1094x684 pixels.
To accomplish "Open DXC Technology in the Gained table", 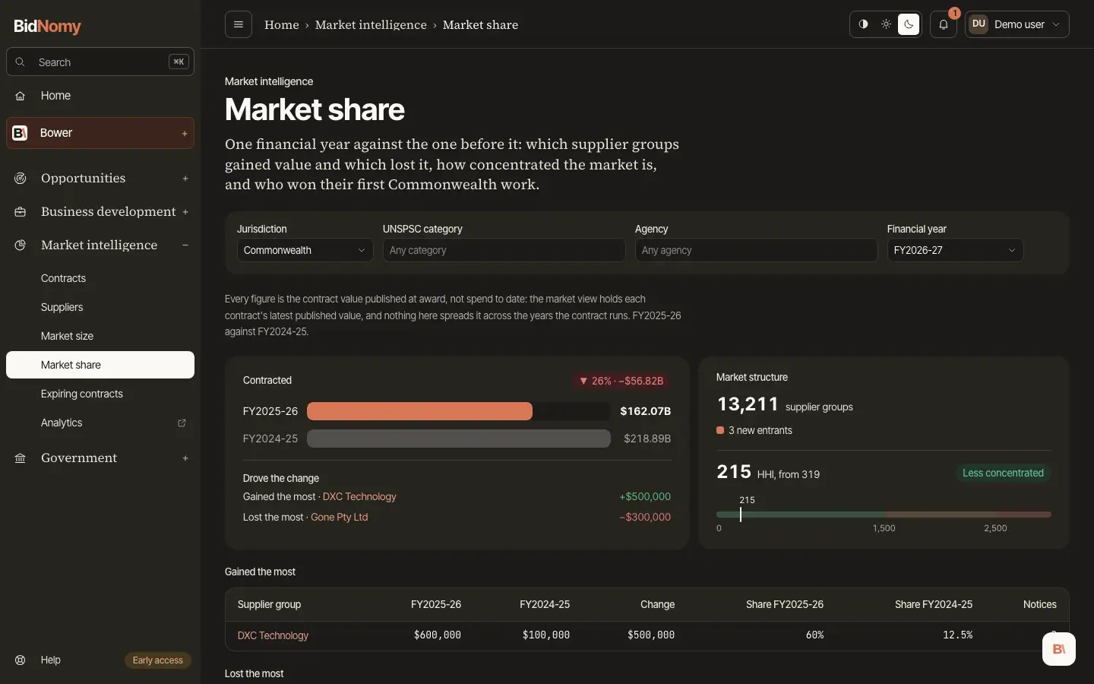I will coord(273,636).
